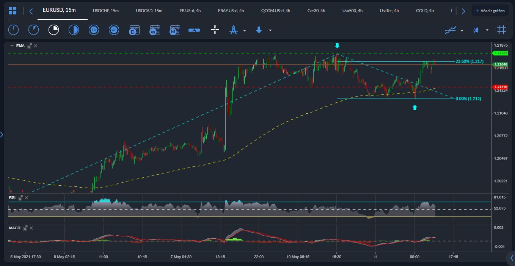Remove the EMA indicator with X
Screen dimensions: 515x266
pyautogui.click(x=36, y=46)
